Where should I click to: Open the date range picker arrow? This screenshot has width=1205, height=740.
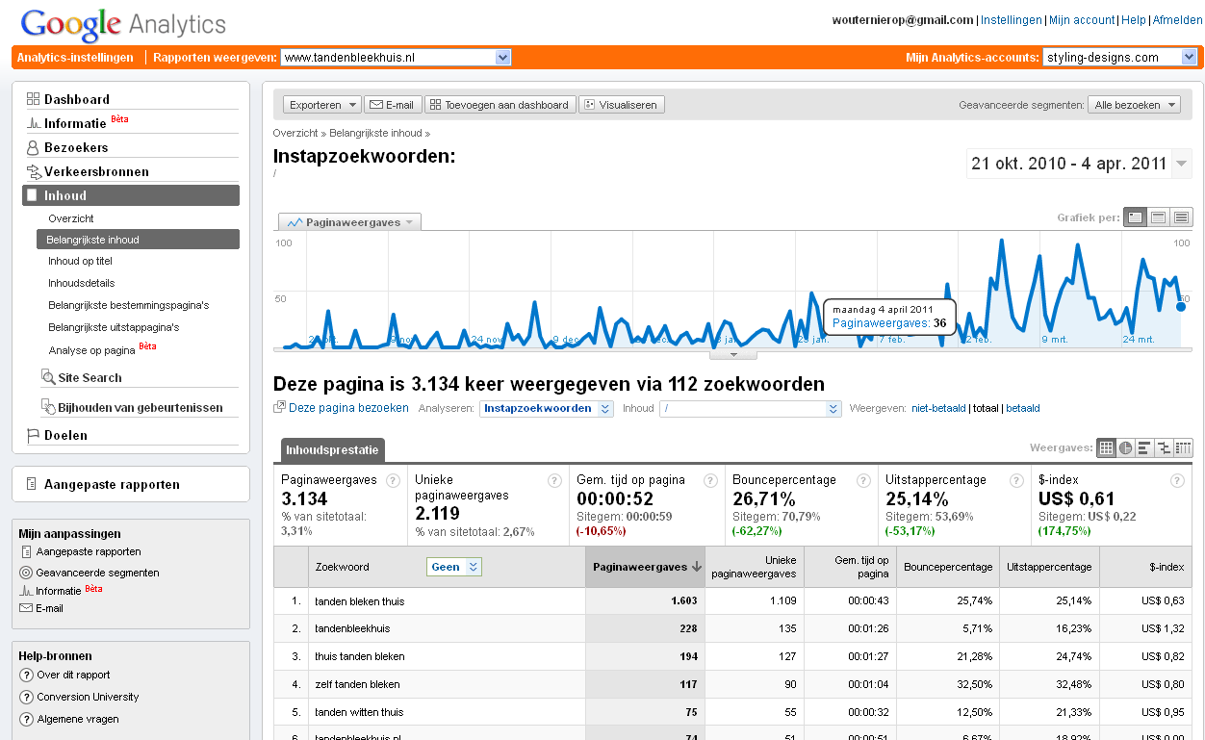tap(1182, 164)
